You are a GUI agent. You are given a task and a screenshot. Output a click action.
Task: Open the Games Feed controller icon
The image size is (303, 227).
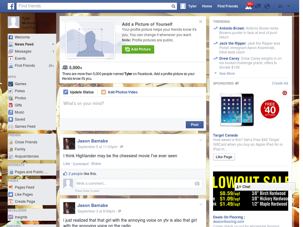(11, 127)
